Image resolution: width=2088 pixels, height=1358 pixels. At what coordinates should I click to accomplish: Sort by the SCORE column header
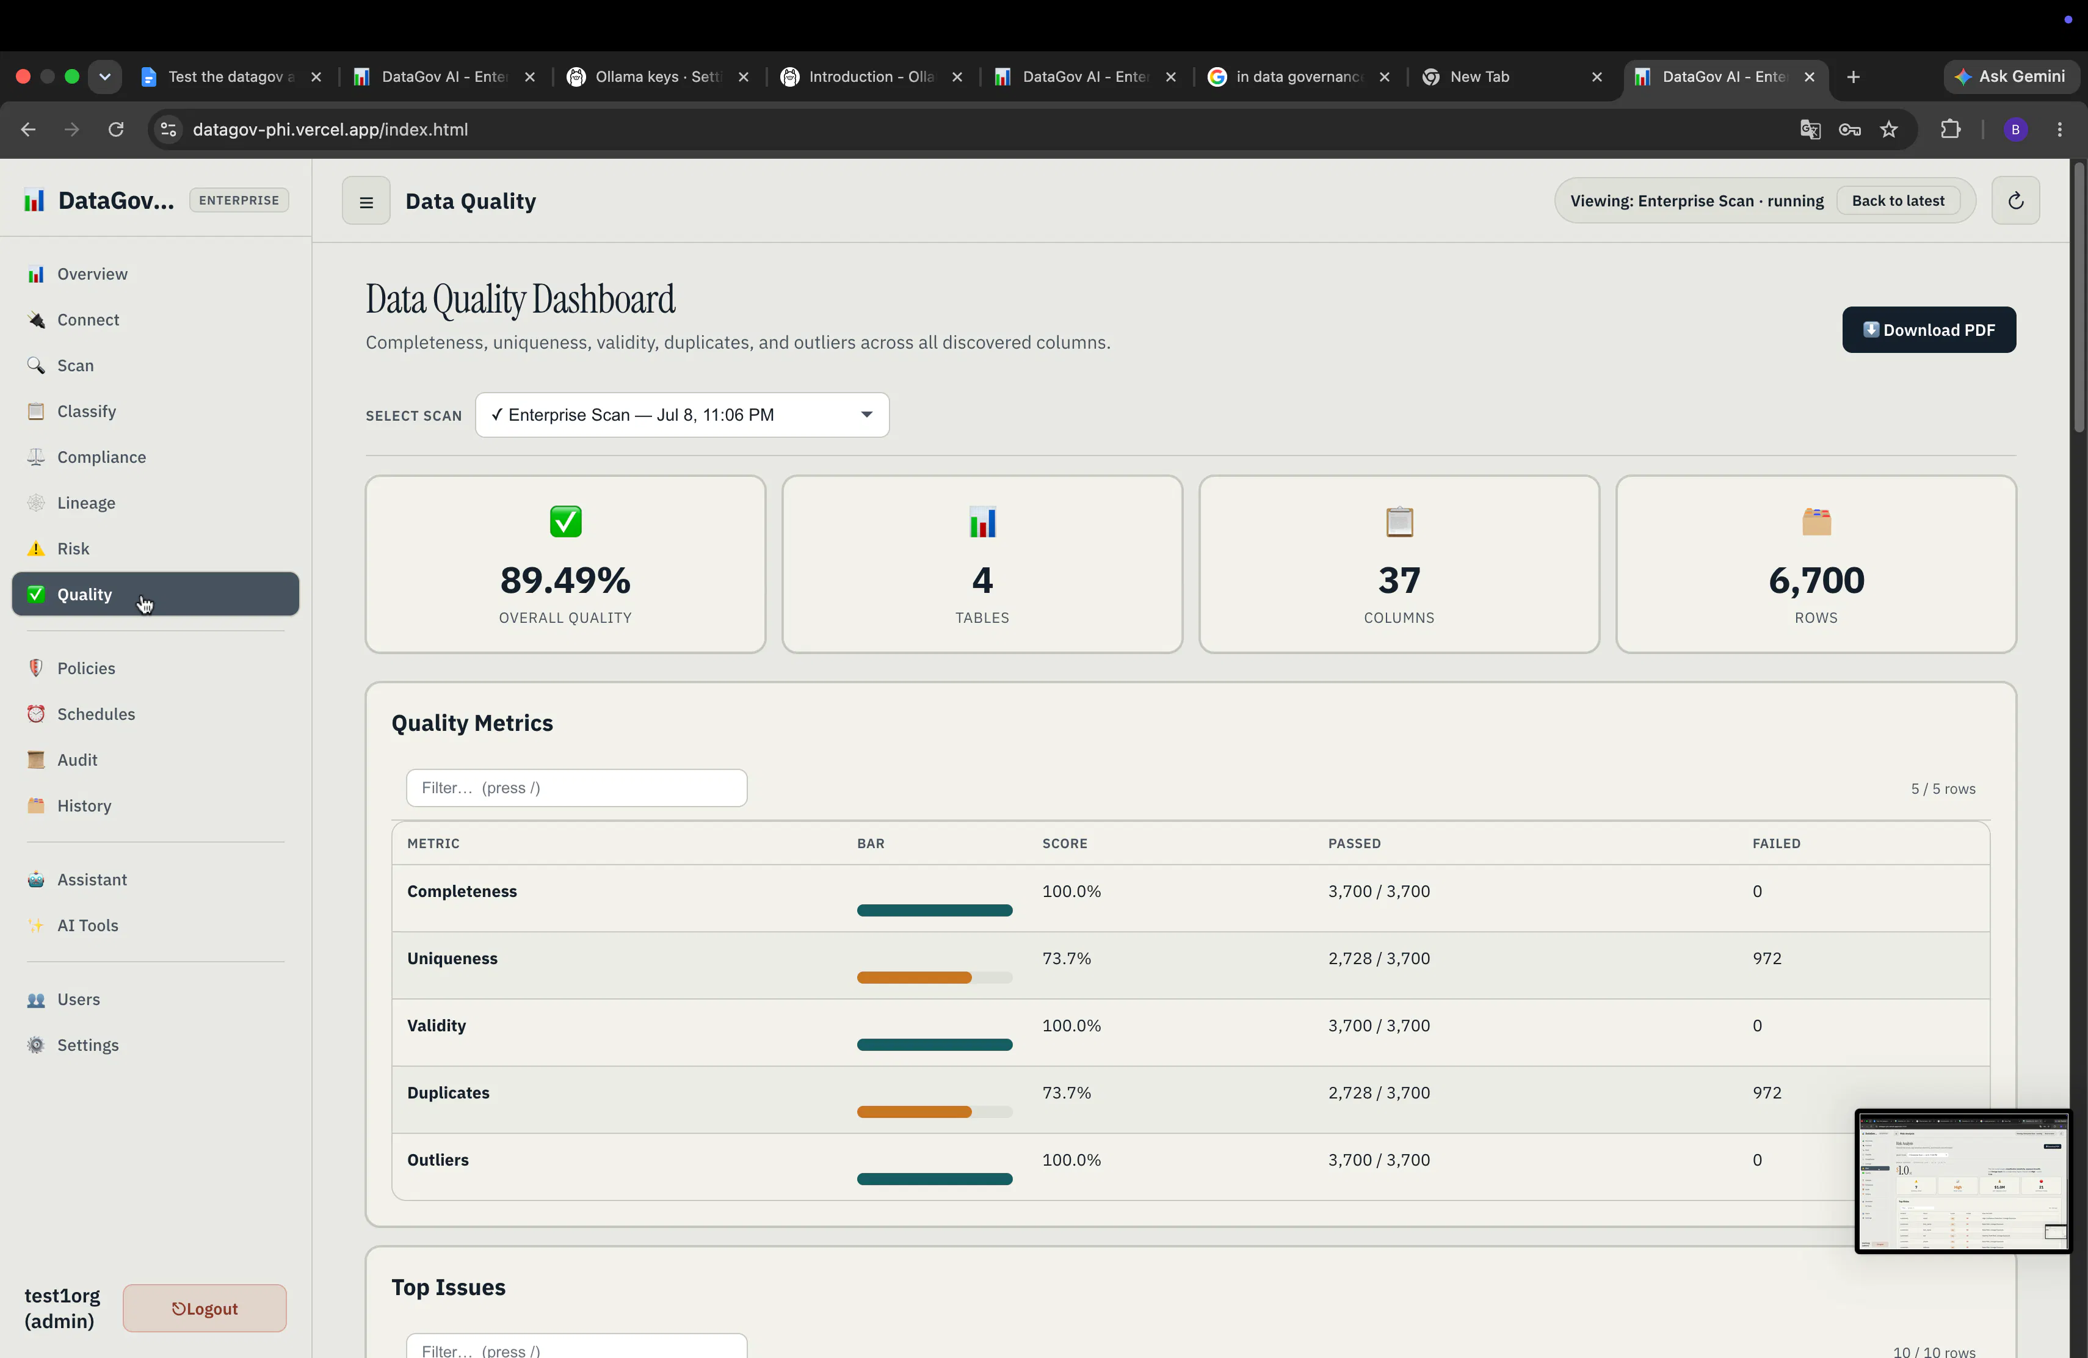(x=1064, y=843)
